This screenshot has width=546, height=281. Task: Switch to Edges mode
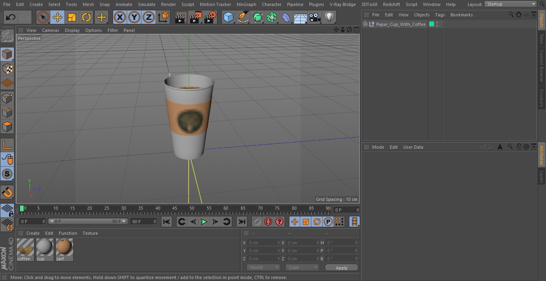pyautogui.click(x=7, y=112)
